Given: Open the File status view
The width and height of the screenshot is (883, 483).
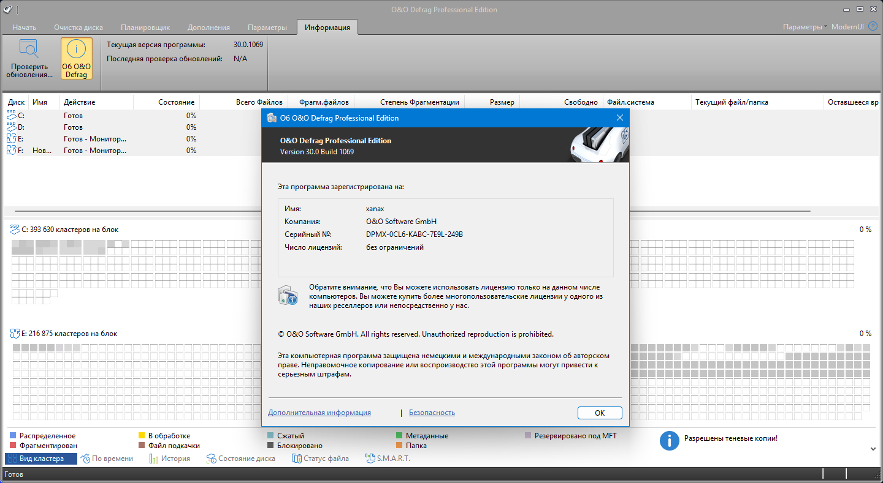Looking at the screenshot, I should (x=321, y=459).
